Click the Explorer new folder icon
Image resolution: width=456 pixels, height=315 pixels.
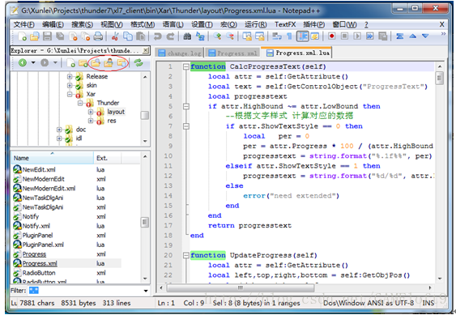tap(83, 62)
